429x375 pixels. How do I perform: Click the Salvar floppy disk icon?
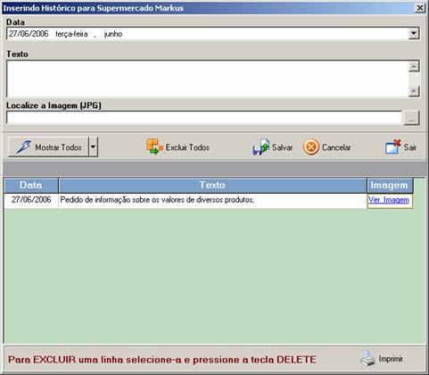click(x=261, y=146)
